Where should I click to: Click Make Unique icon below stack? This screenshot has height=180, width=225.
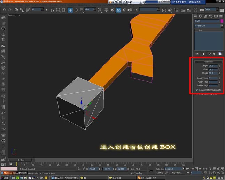210,54
